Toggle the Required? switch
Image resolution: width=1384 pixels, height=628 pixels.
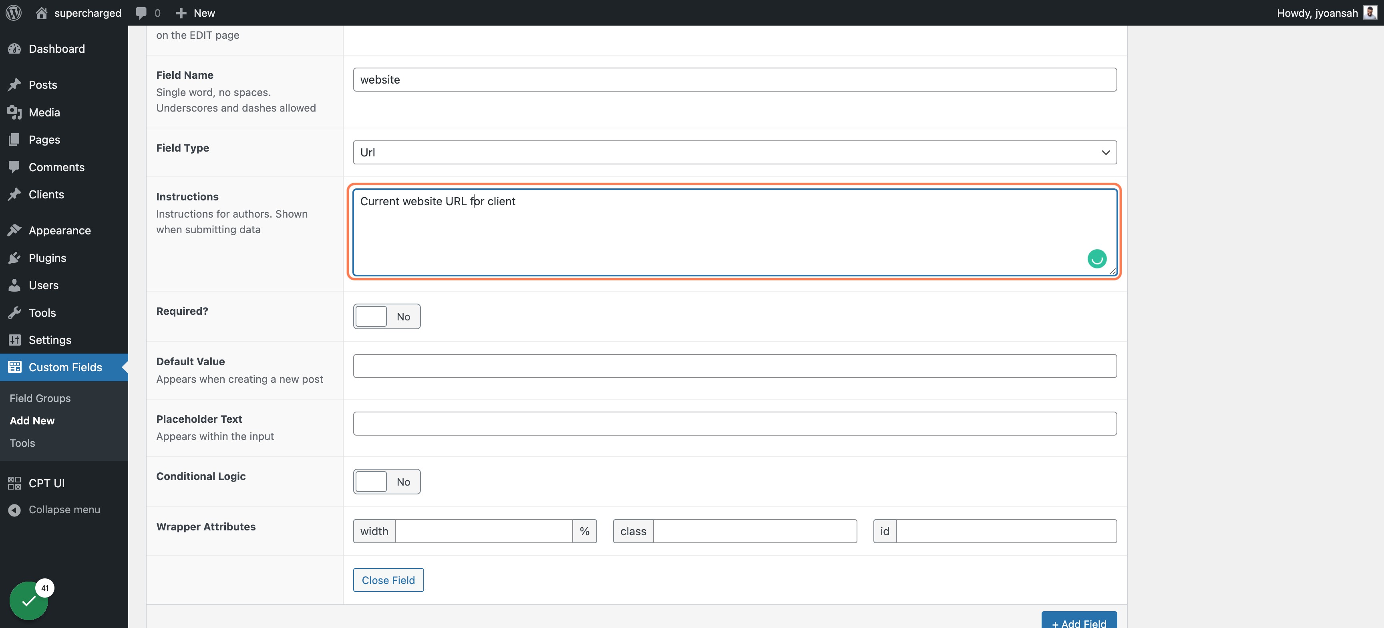[x=387, y=317]
